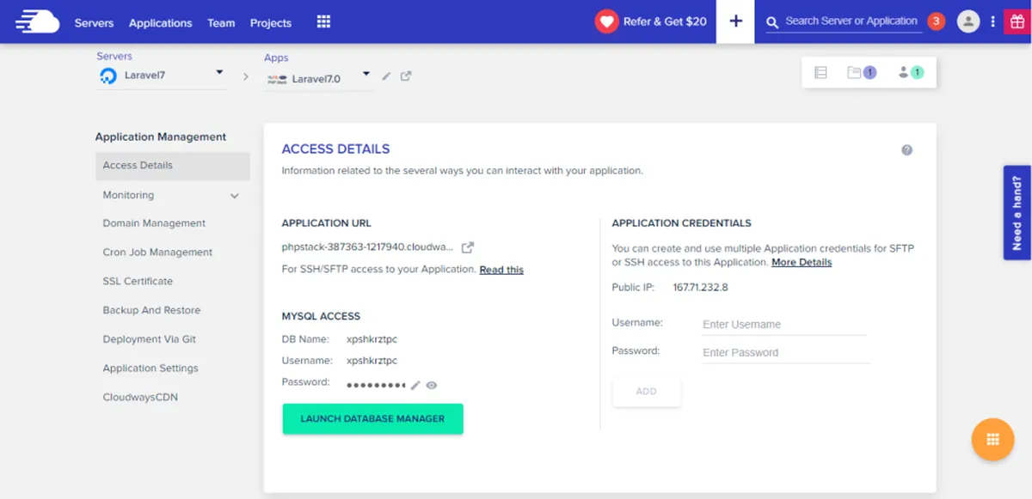Open the three-dot options menu in navbar
Image resolution: width=1032 pixels, height=499 pixels.
click(992, 21)
